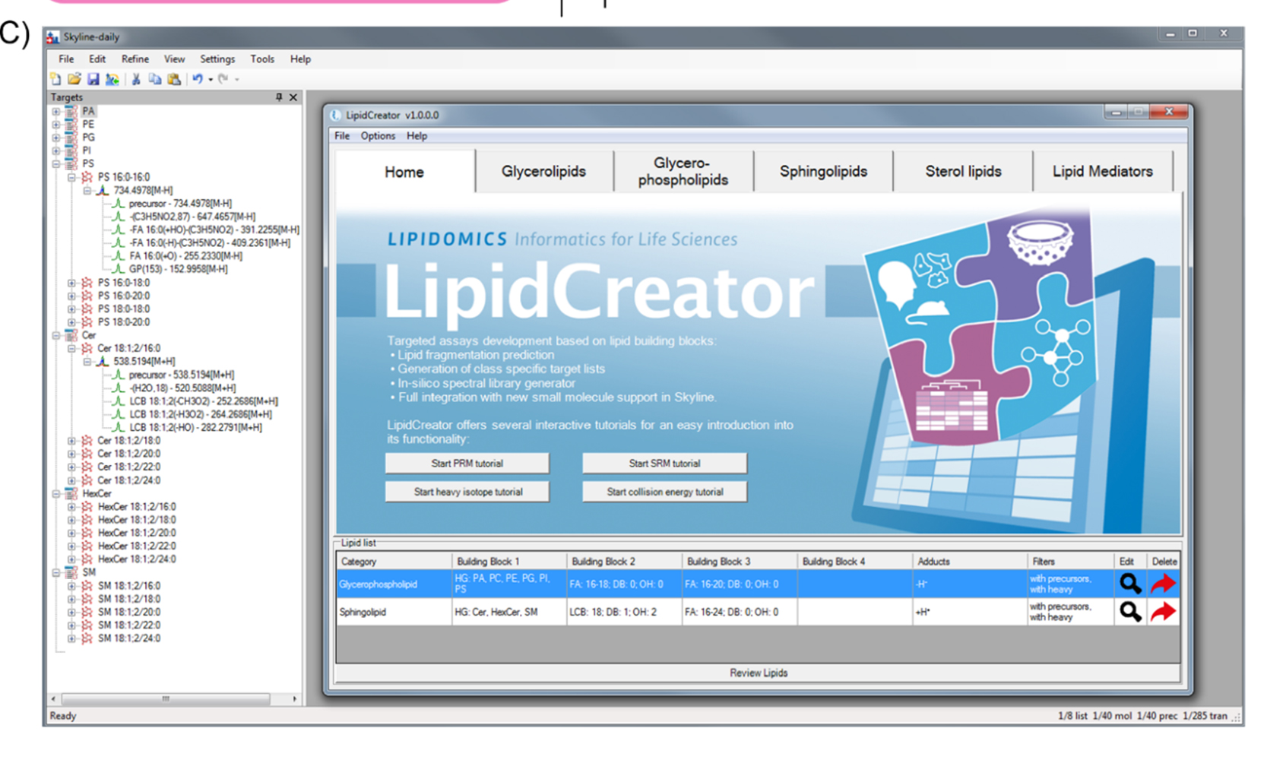Expand the PG node in Targets tree

(56, 138)
